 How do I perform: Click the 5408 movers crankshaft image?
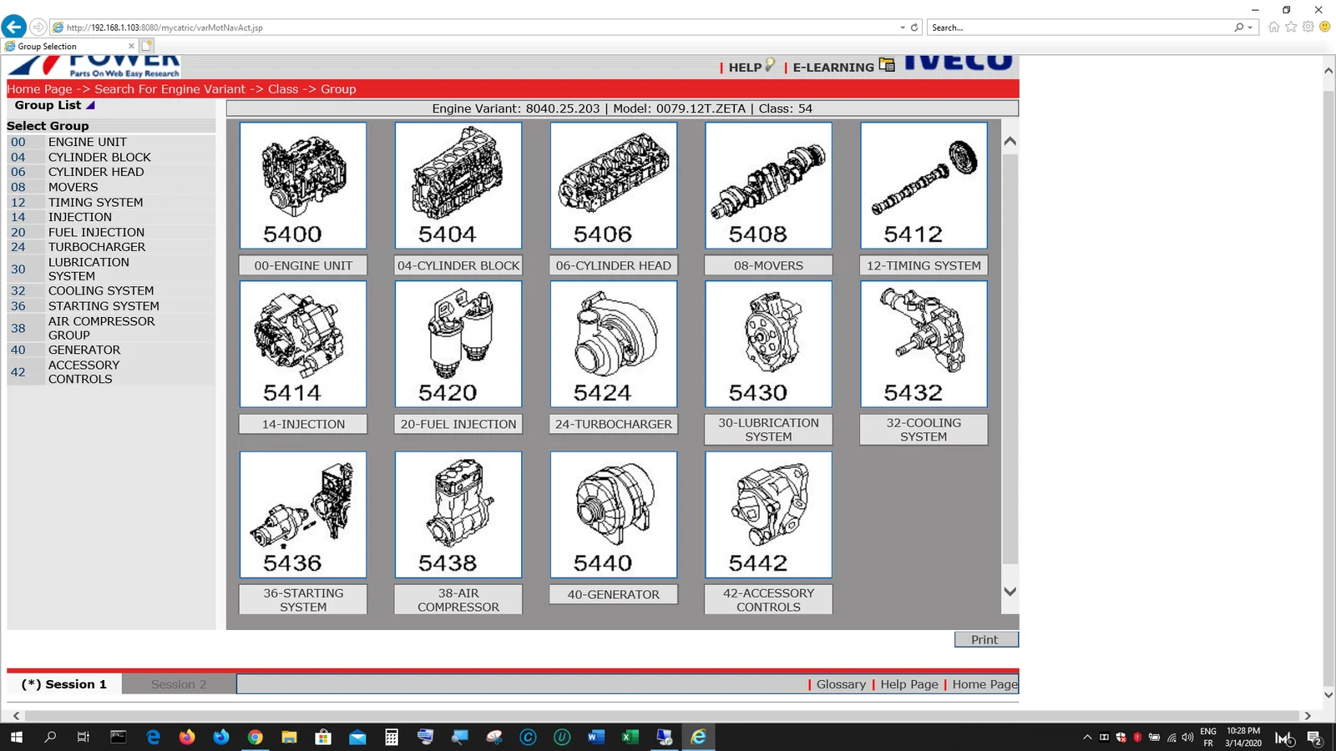(768, 185)
